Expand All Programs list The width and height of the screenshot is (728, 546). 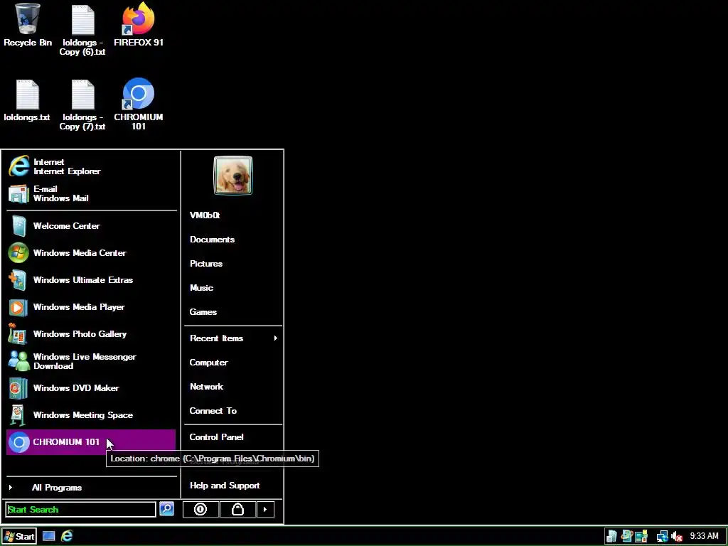tap(92, 488)
